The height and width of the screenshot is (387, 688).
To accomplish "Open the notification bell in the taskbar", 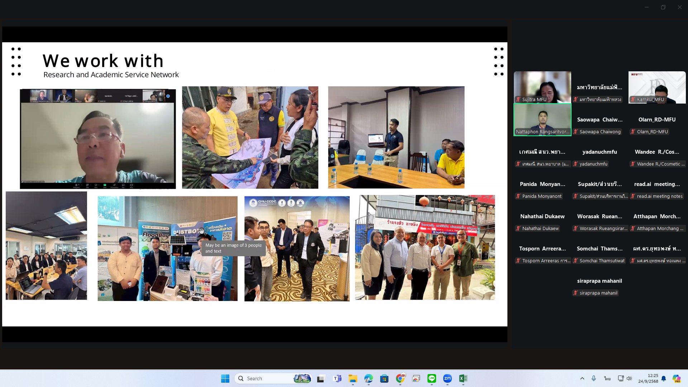I will pos(664,378).
